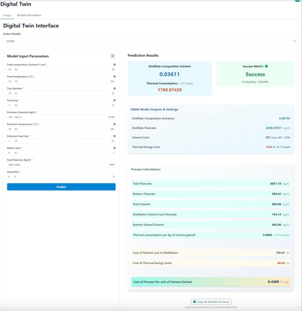Show info for Entrainer temperature
This screenshot has width=302, height=311.
(x=114, y=124)
